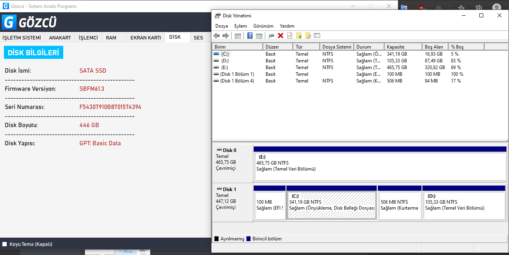This screenshot has width=509, height=255.
Task: Click the GPT: Basic Data value
Action: click(x=100, y=143)
